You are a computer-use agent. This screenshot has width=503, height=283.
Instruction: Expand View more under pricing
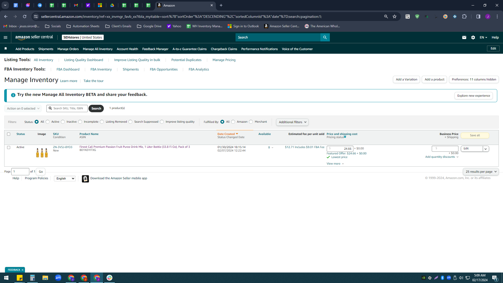[335, 164]
